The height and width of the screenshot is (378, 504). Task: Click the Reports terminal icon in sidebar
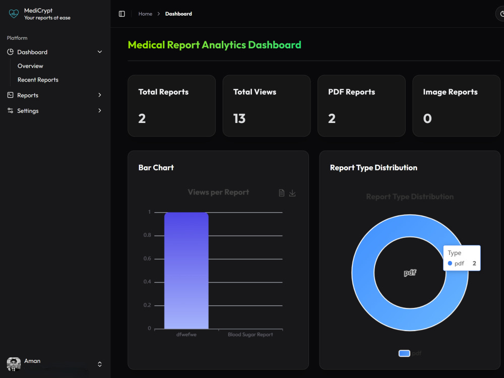coord(10,95)
